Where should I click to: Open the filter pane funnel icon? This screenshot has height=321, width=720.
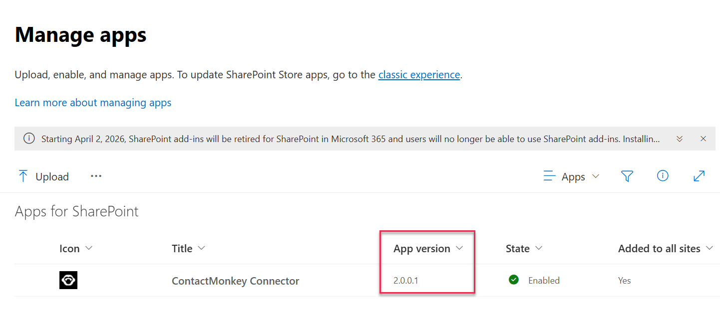coord(627,176)
